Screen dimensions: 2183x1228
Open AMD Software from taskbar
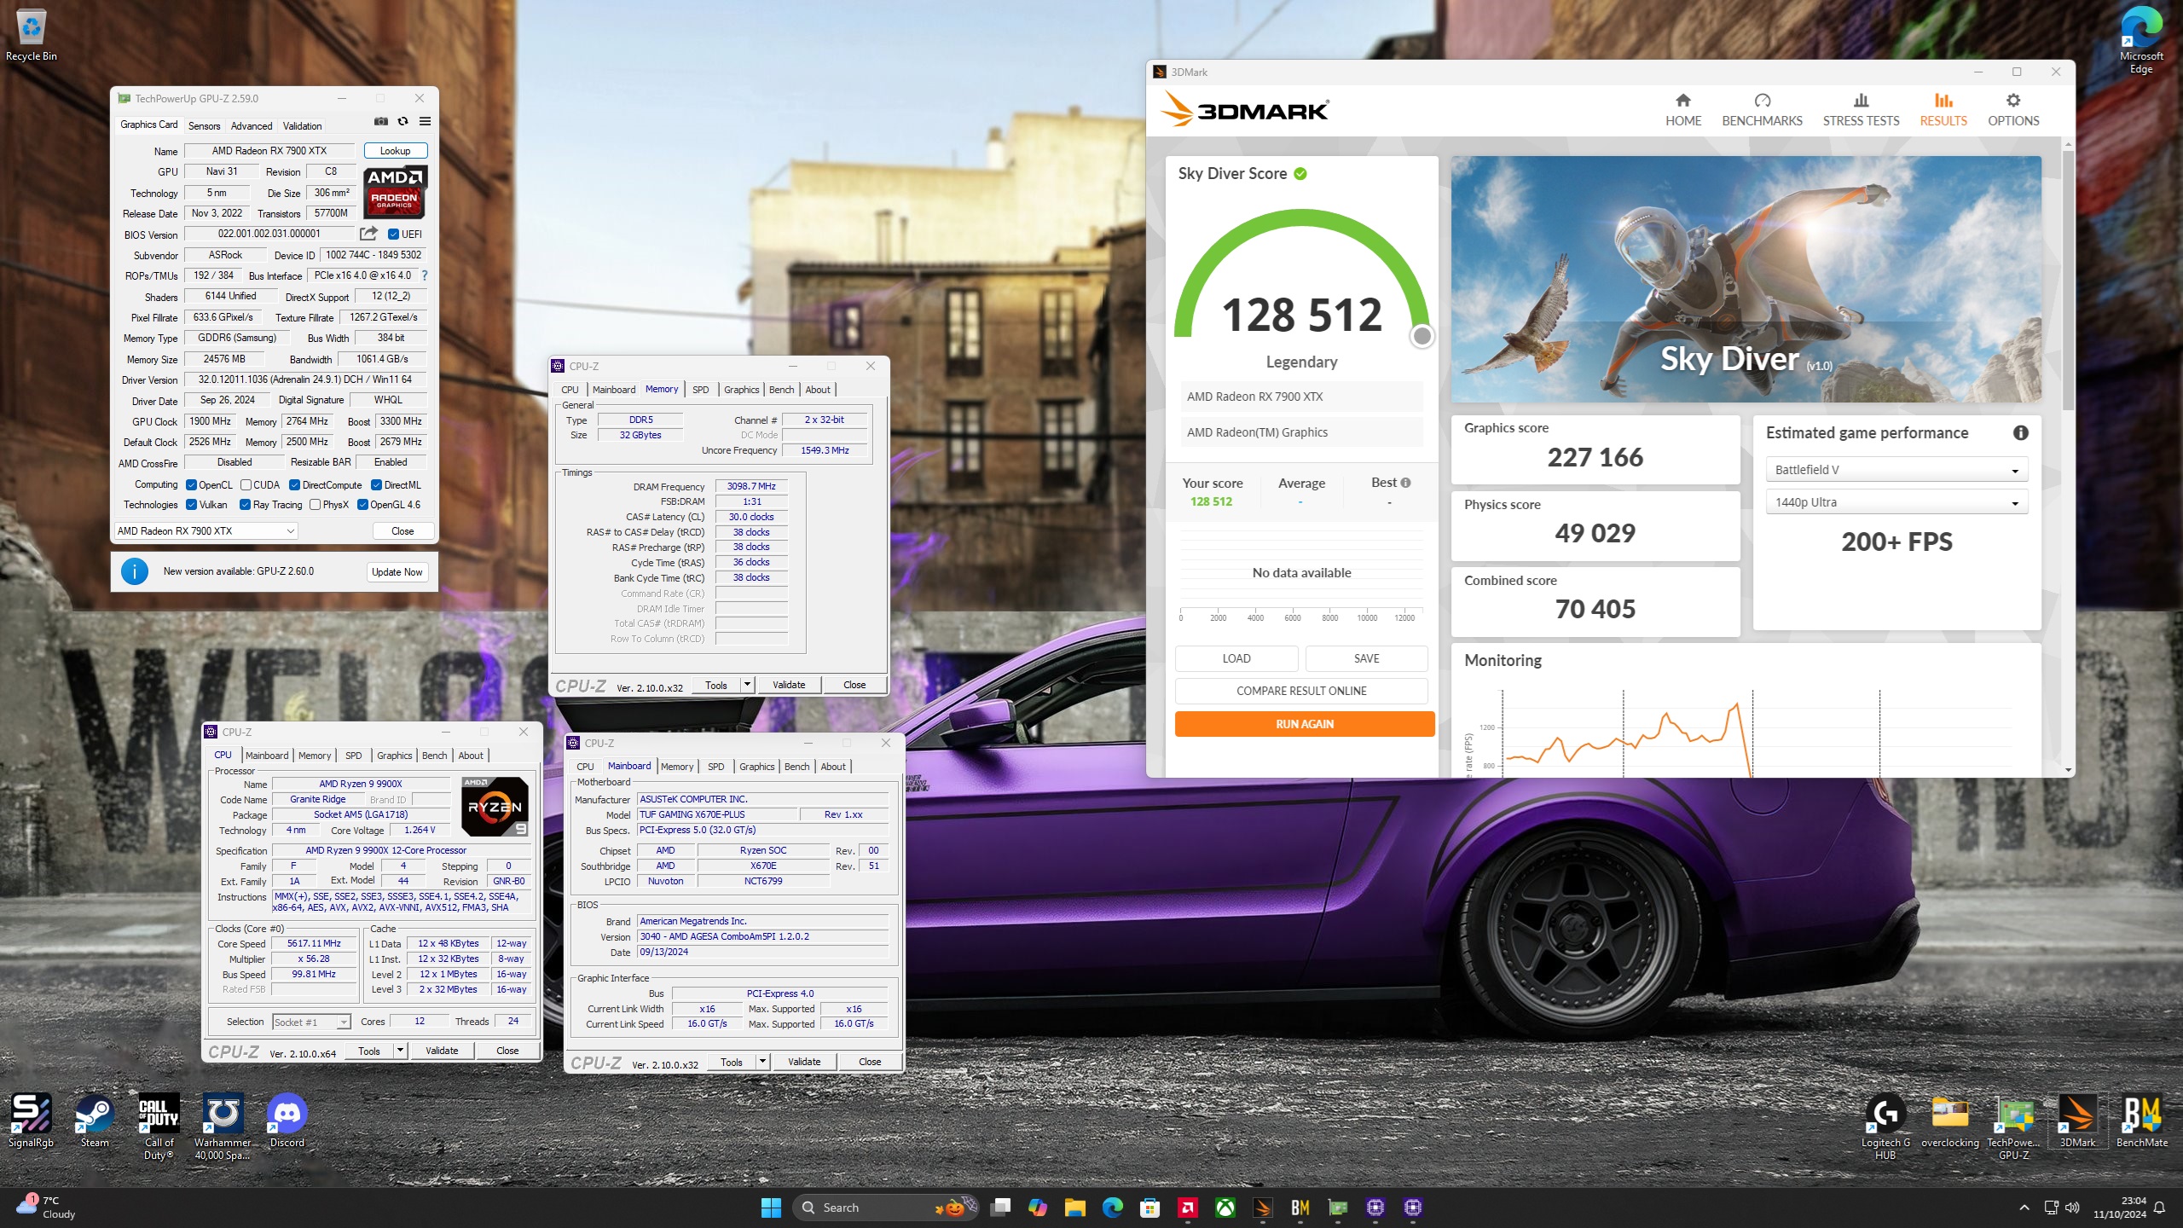[x=1187, y=1208]
